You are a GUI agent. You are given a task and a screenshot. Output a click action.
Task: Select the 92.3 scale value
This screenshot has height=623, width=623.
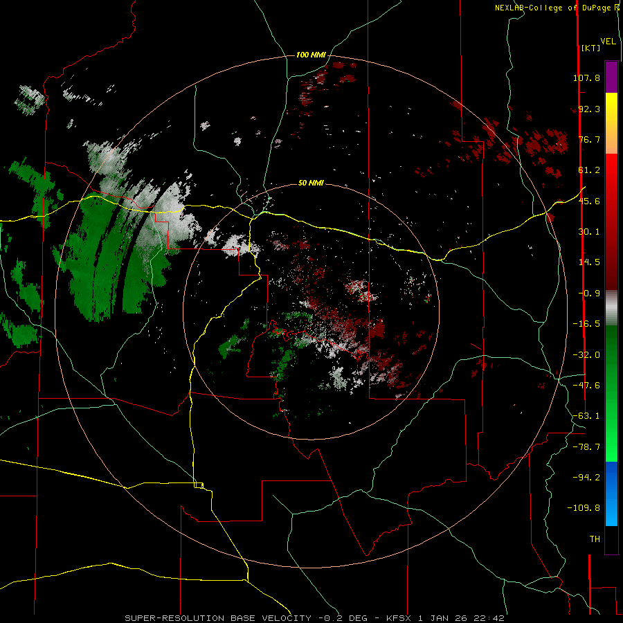click(x=589, y=109)
